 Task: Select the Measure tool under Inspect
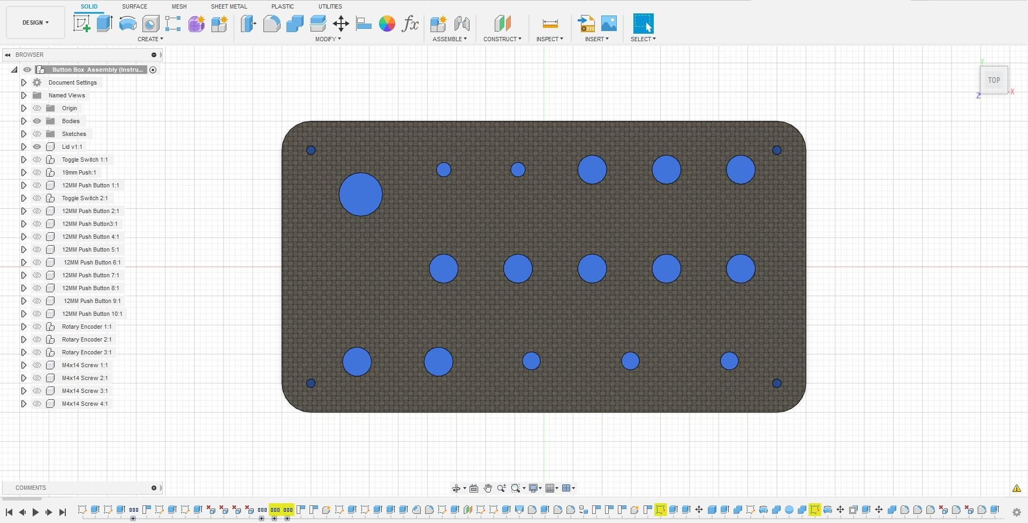coord(549,24)
